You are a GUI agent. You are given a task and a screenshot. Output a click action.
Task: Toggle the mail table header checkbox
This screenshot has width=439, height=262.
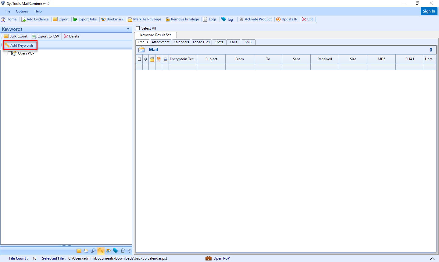tap(139, 59)
